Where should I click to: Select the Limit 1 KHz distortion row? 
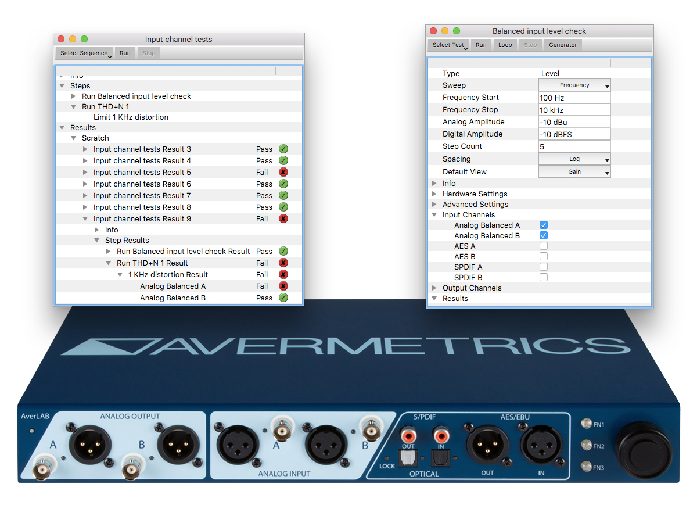179,117
